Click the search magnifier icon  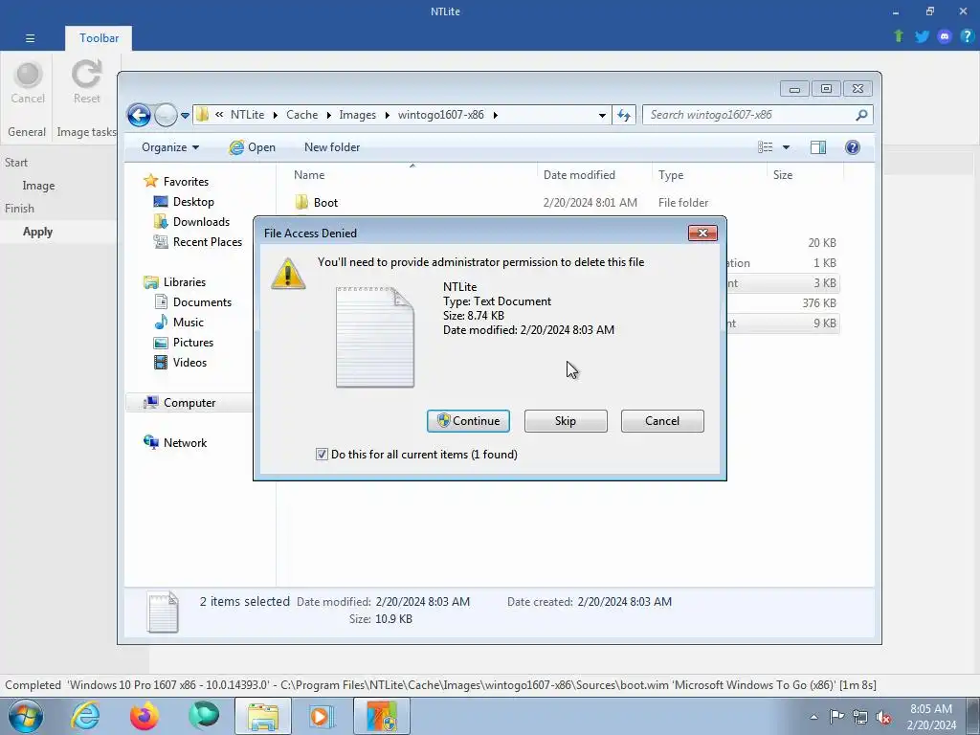(861, 115)
